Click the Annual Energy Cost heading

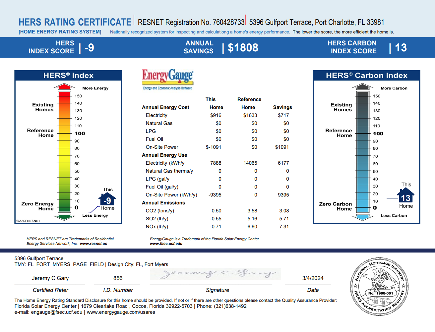click(x=165, y=107)
